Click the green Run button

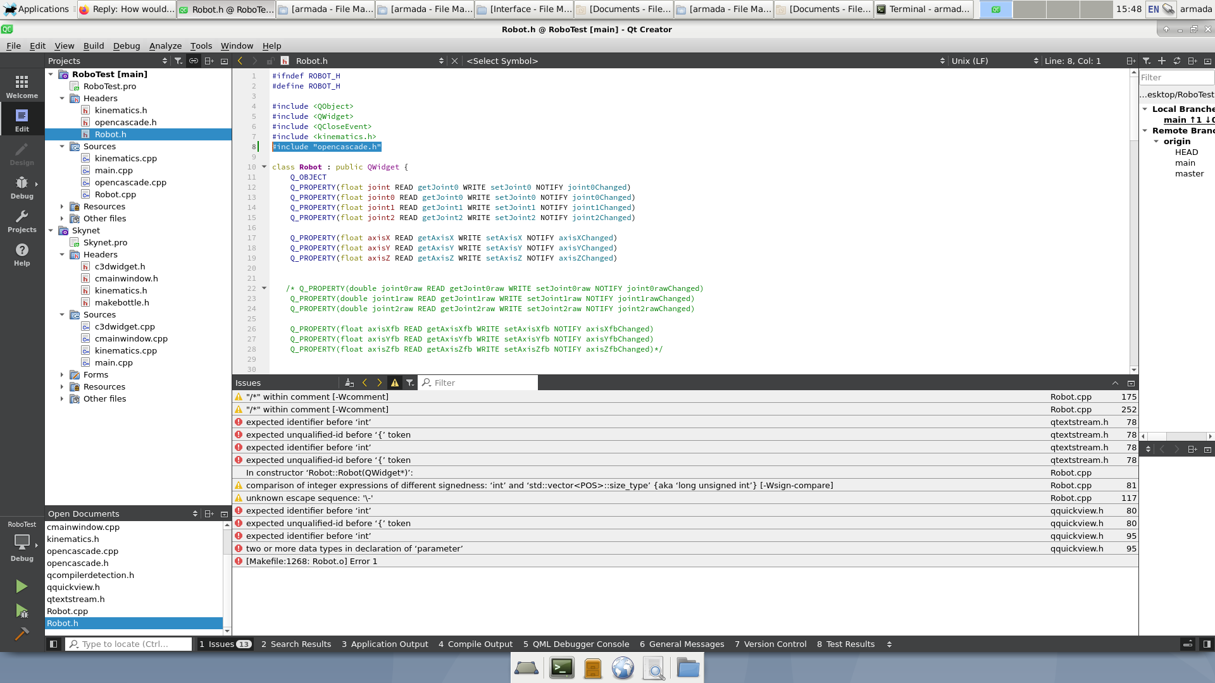point(22,586)
